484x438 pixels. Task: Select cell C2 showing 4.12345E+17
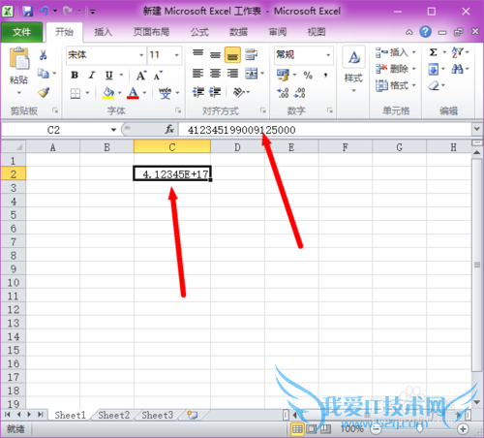(172, 173)
